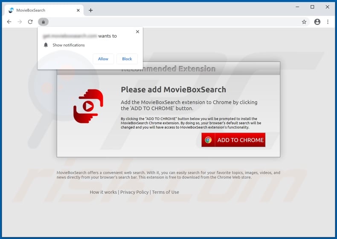Click the 'Please add MovieBoxSearch' heading

(x=174, y=89)
